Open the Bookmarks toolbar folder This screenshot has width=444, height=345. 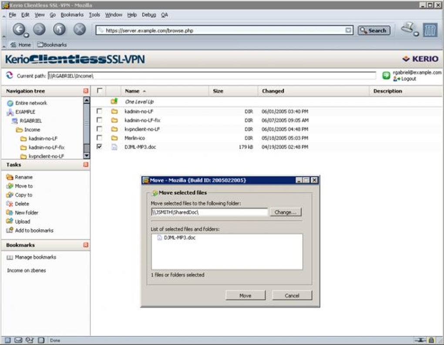tap(52, 45)
